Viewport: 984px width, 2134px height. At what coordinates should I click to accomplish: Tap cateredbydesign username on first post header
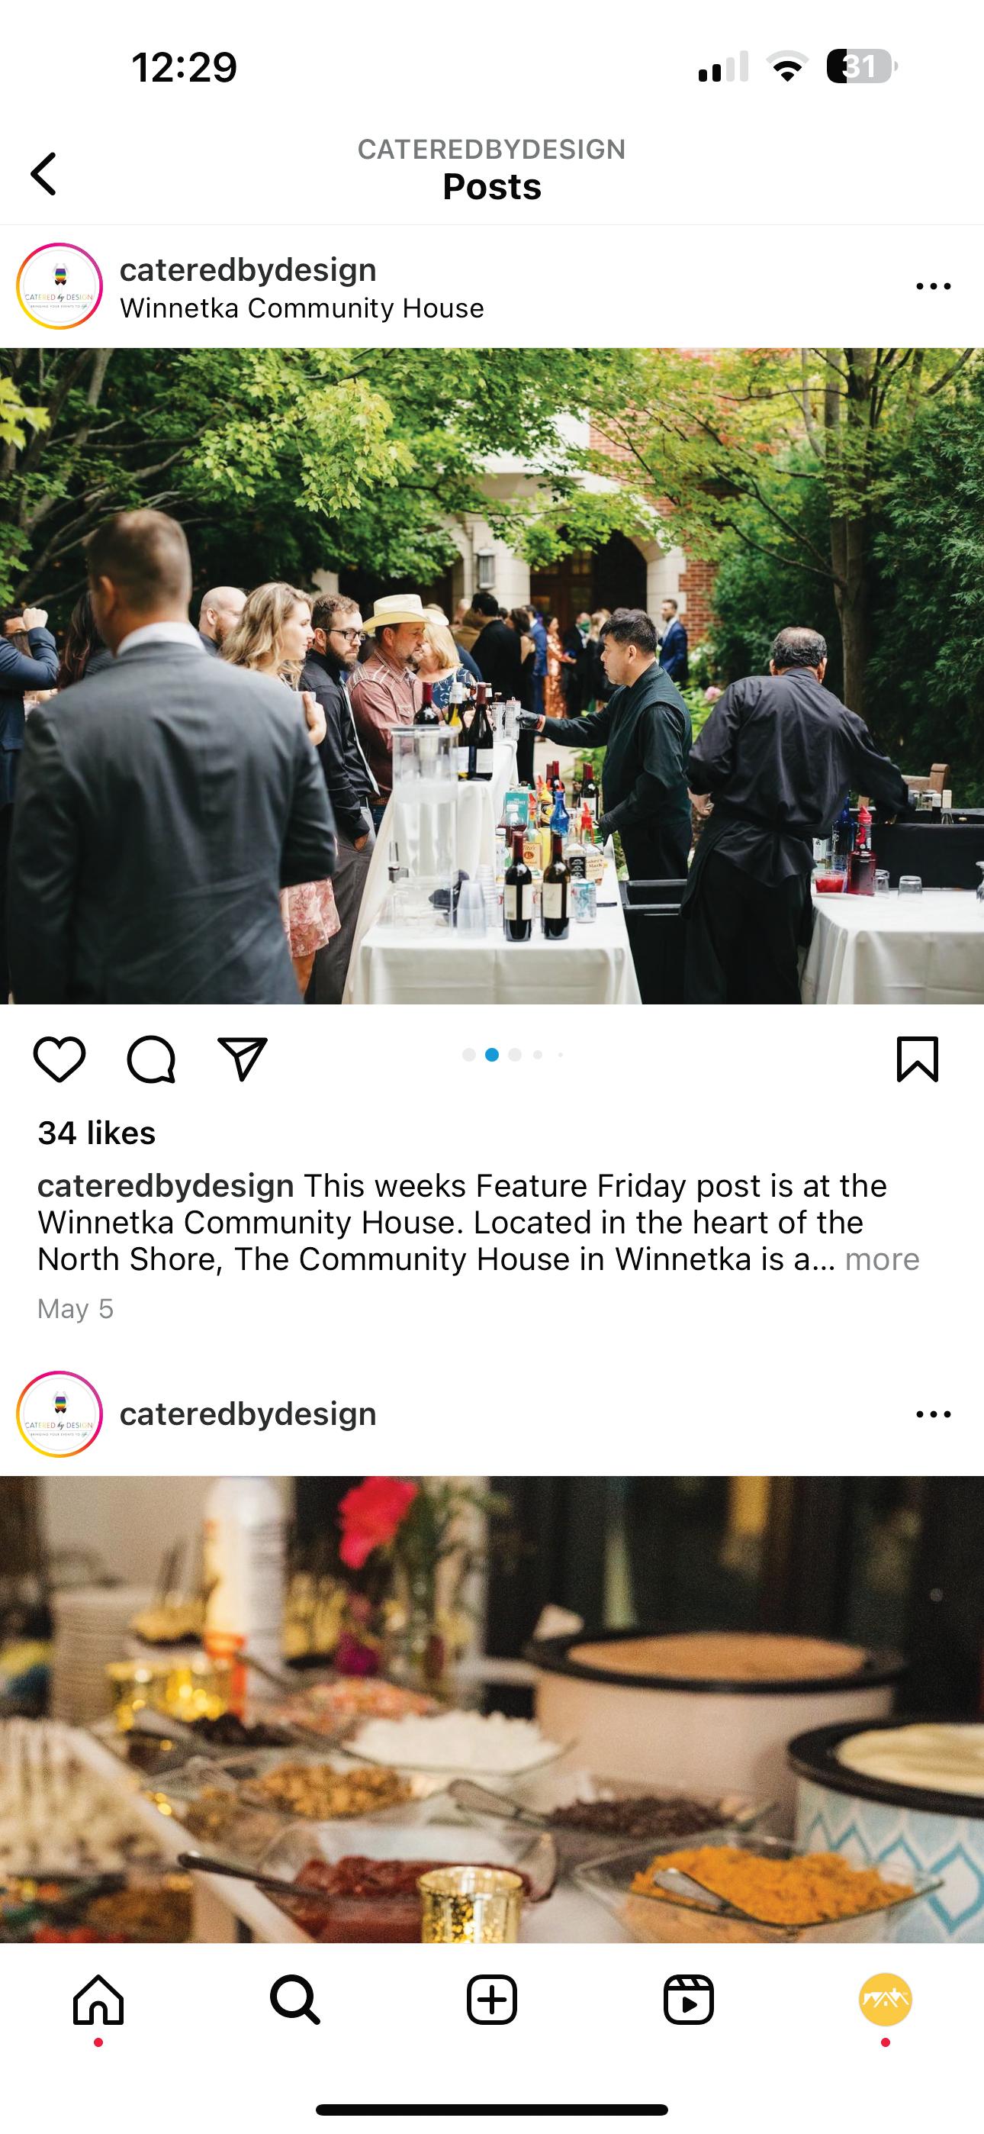tap(249, 270)
